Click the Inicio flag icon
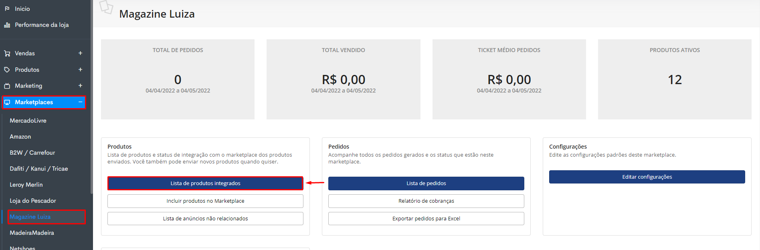The image size is (760, 250). coord(7,8)
